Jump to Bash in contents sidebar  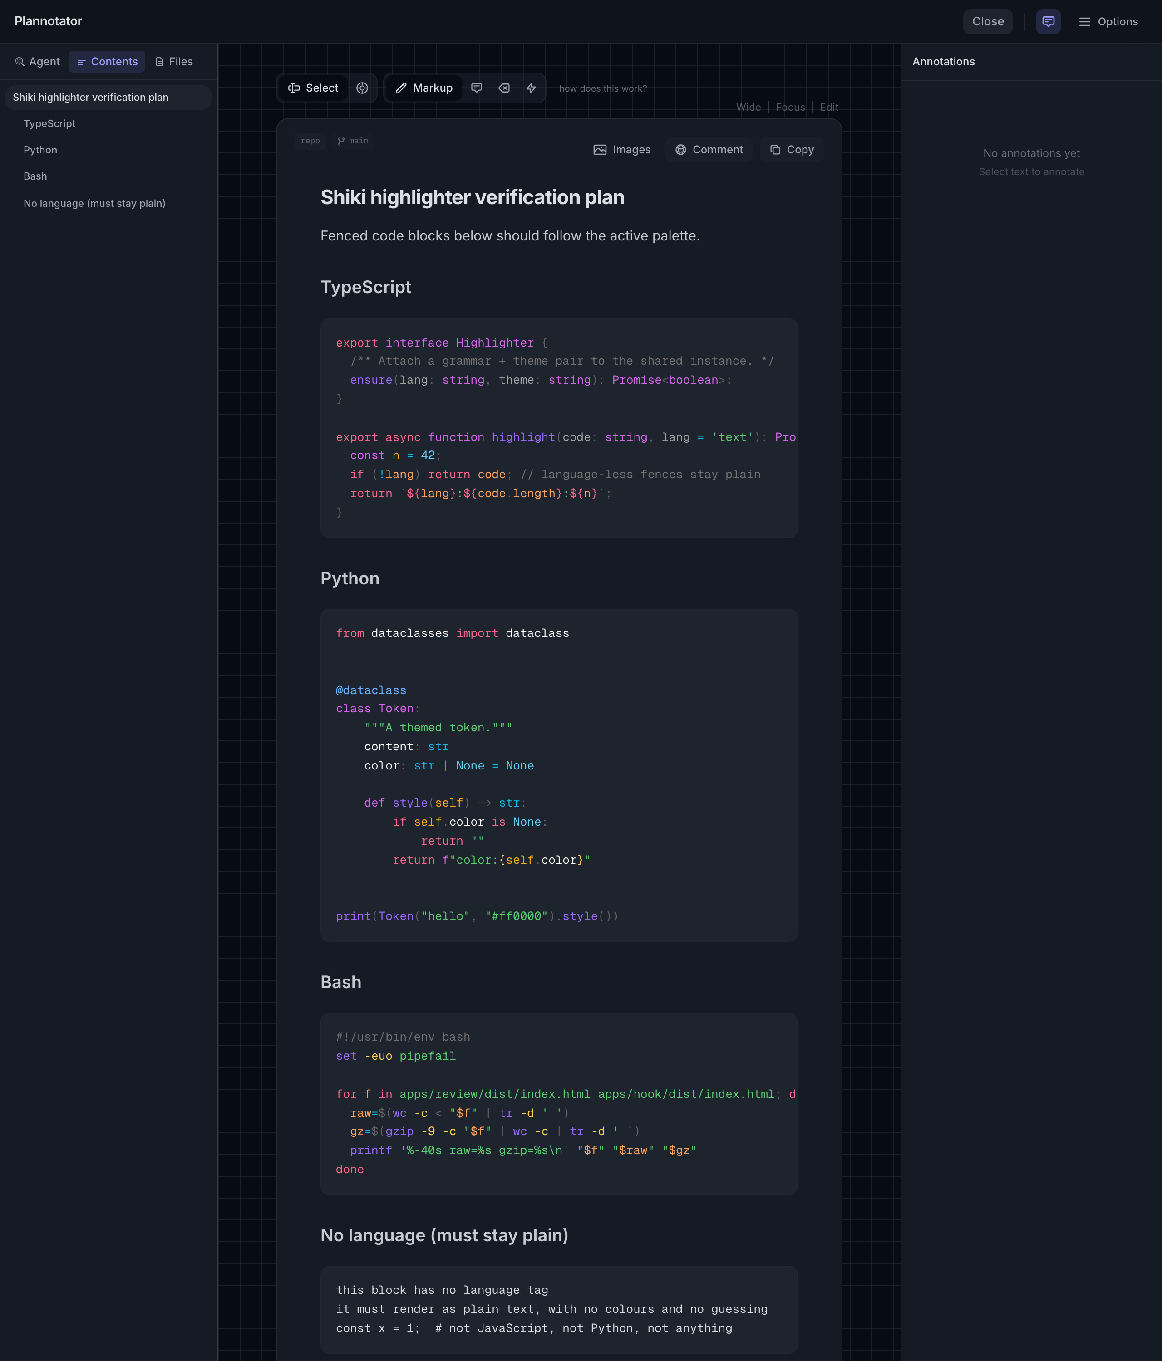pos(35,176)
